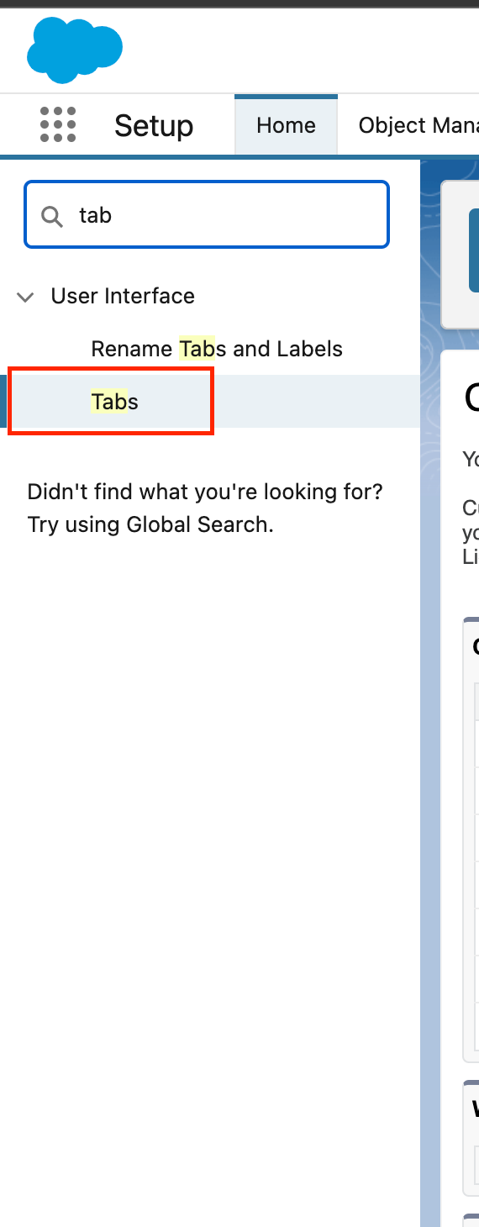Collapse the User Interface section chevron
Image resolution: width=479 pixels, height=1227 pixels.
pos(26,297)
